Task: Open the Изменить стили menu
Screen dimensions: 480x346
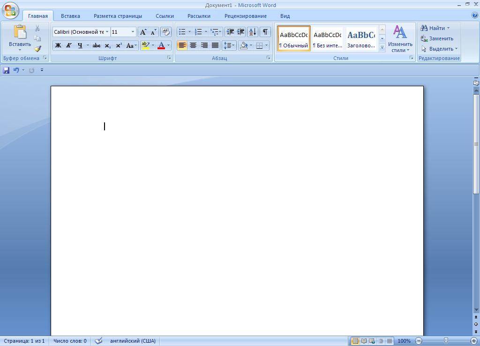Action: pyautogui.click(x=400, y=38)
